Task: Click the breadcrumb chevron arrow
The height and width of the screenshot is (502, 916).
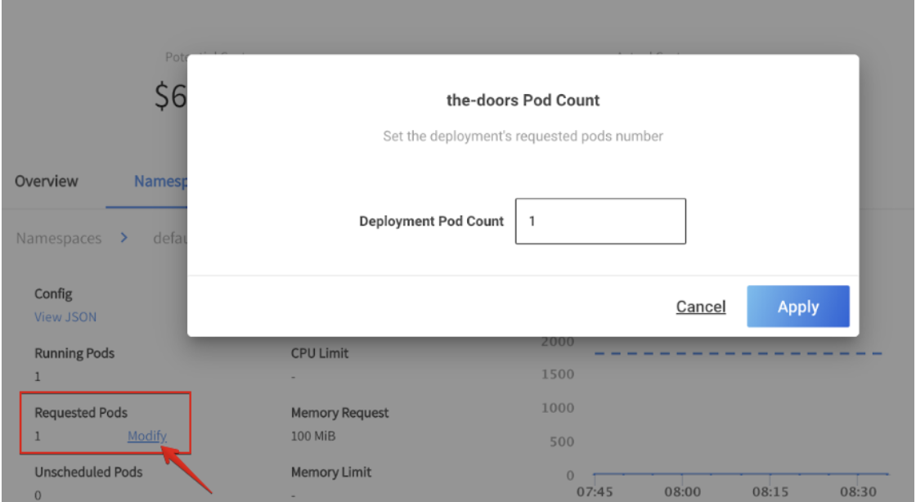Action: pyautogui.click(x=124, y=239)
